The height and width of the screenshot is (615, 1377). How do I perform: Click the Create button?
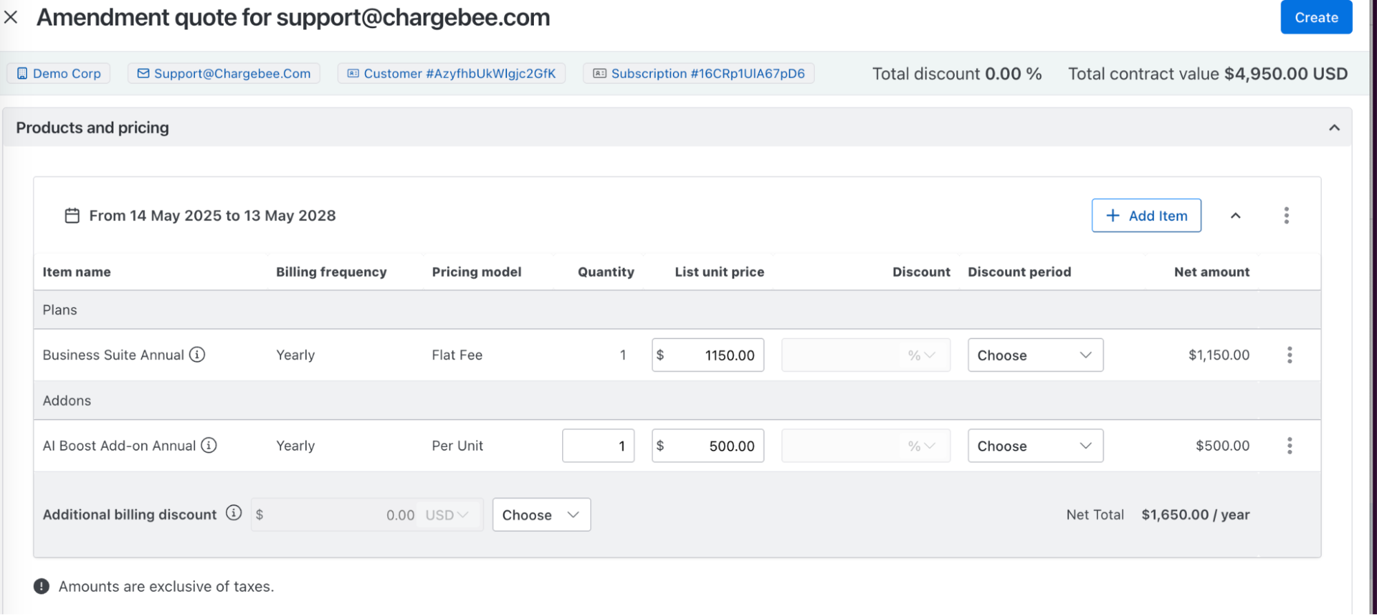click(x=1316, y=17)
